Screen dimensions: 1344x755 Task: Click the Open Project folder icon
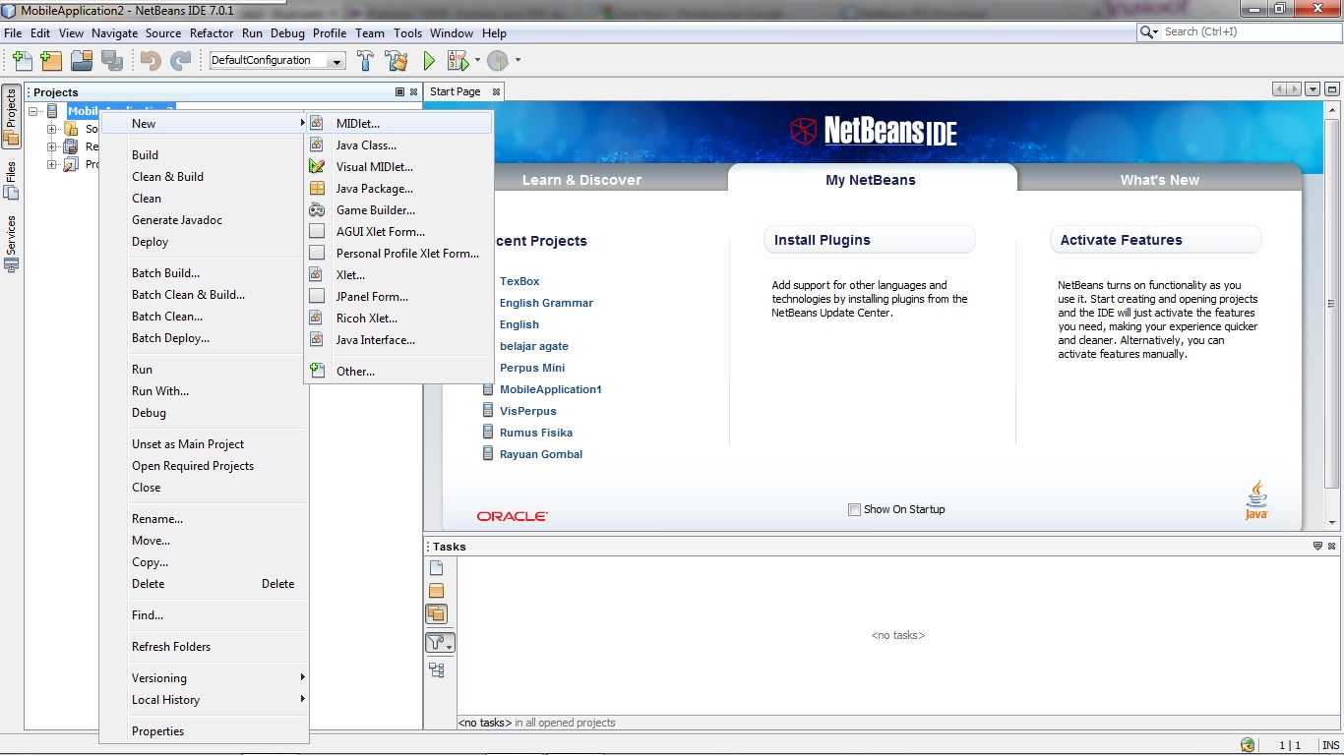click(82, 61)
